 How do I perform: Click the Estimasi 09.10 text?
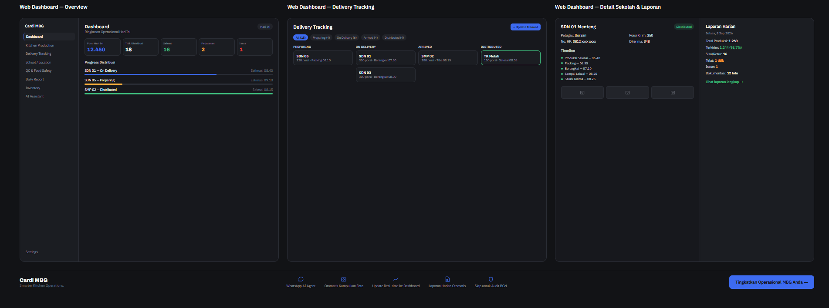(x=262, y=80)
